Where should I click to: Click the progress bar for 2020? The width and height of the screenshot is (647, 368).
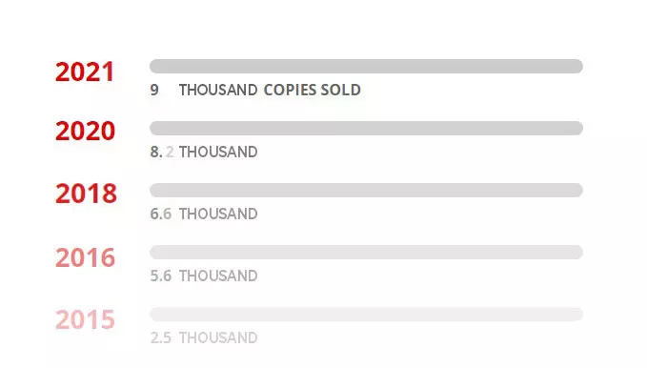point(366,128)
